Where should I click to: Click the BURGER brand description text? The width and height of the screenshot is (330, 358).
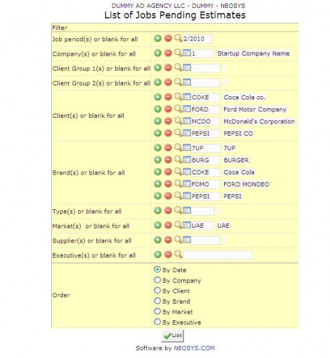coord(236,160)
